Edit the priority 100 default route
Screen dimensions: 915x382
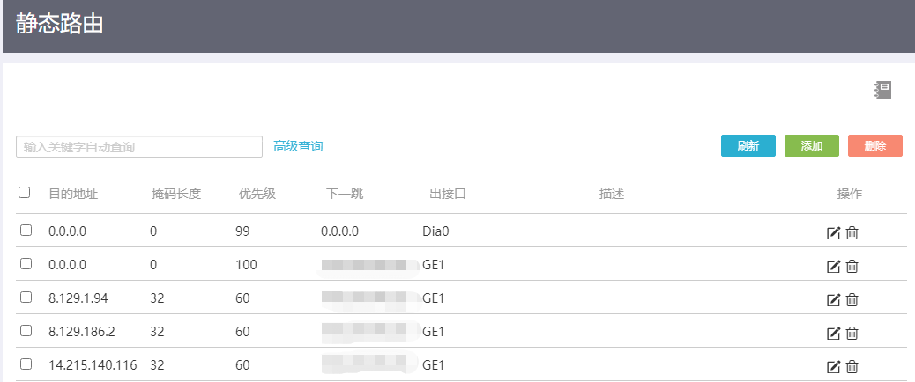[833, 267]
